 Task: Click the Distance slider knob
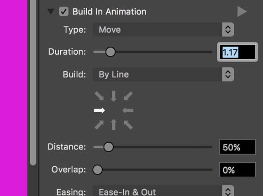(x=108, y=147)
